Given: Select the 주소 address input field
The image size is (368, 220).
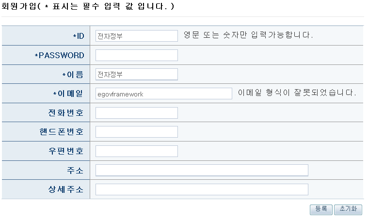Looking at the screenshot, I should 202,170.
